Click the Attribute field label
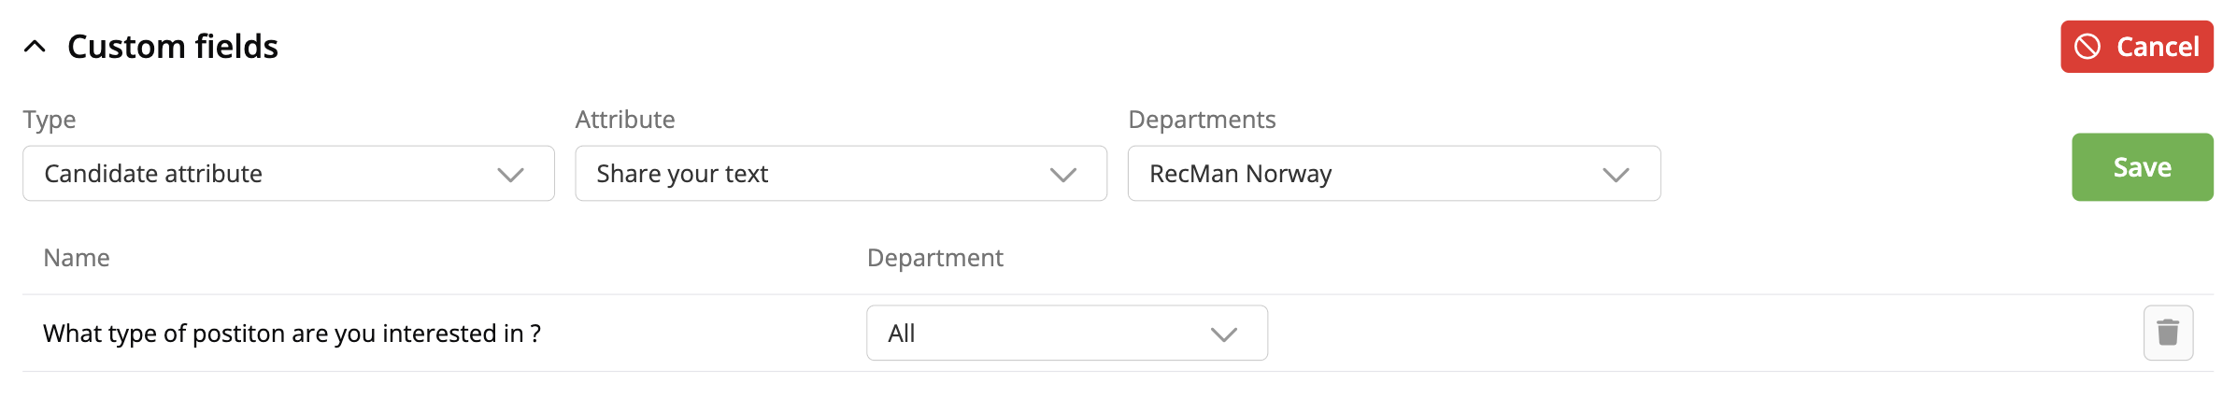 coord(625,120)
